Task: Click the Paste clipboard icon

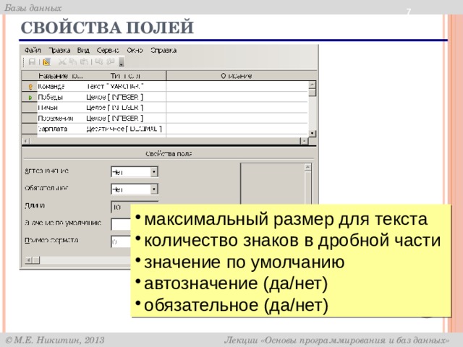Action: [x=85, y=62]
